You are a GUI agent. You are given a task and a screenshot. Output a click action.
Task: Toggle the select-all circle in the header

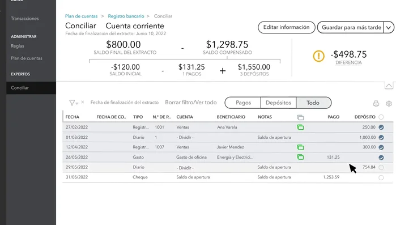(x=381, y=117)
